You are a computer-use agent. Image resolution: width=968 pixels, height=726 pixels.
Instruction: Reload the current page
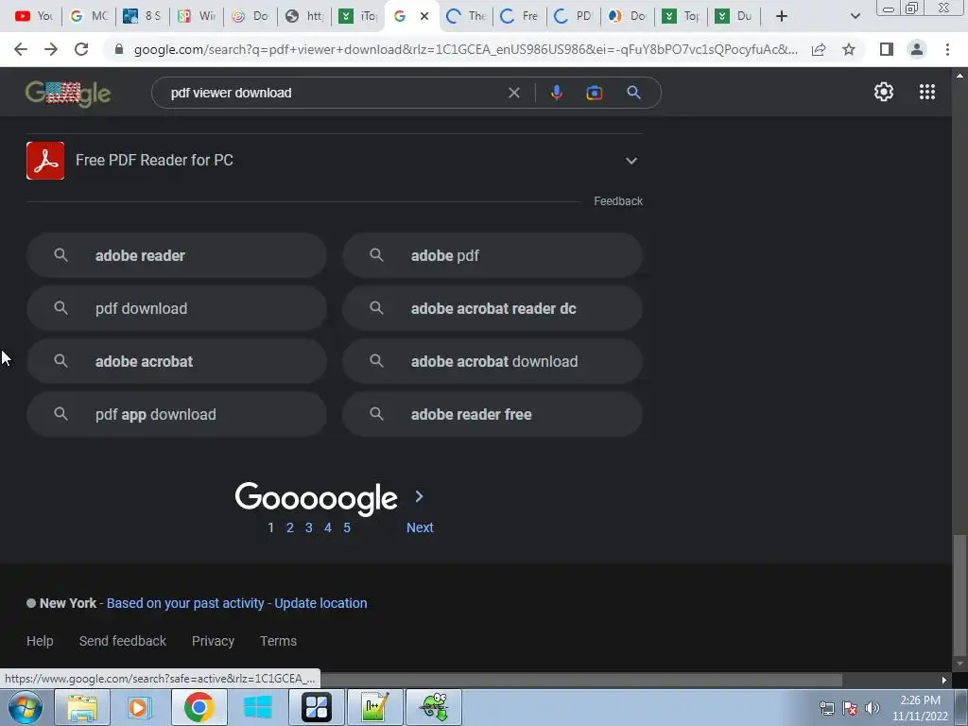[81, 49]
